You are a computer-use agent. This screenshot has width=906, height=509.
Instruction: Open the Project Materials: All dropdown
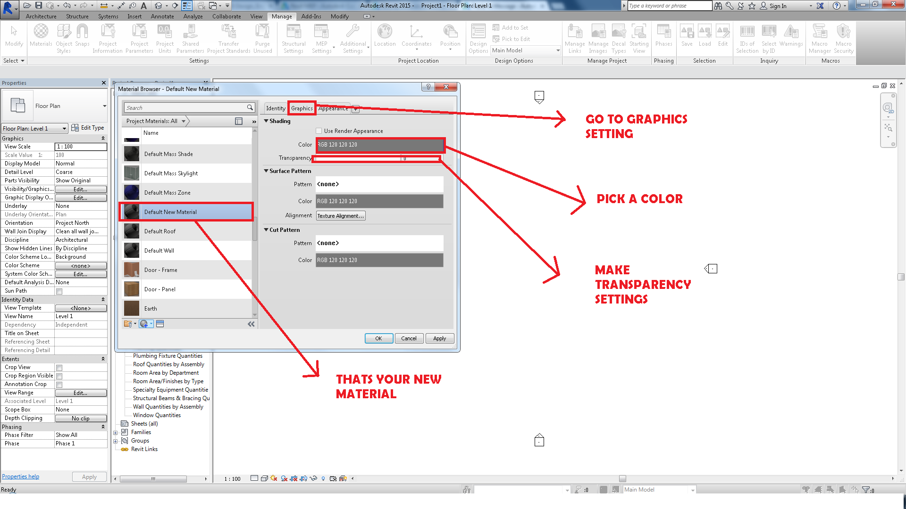click(184, 121)
